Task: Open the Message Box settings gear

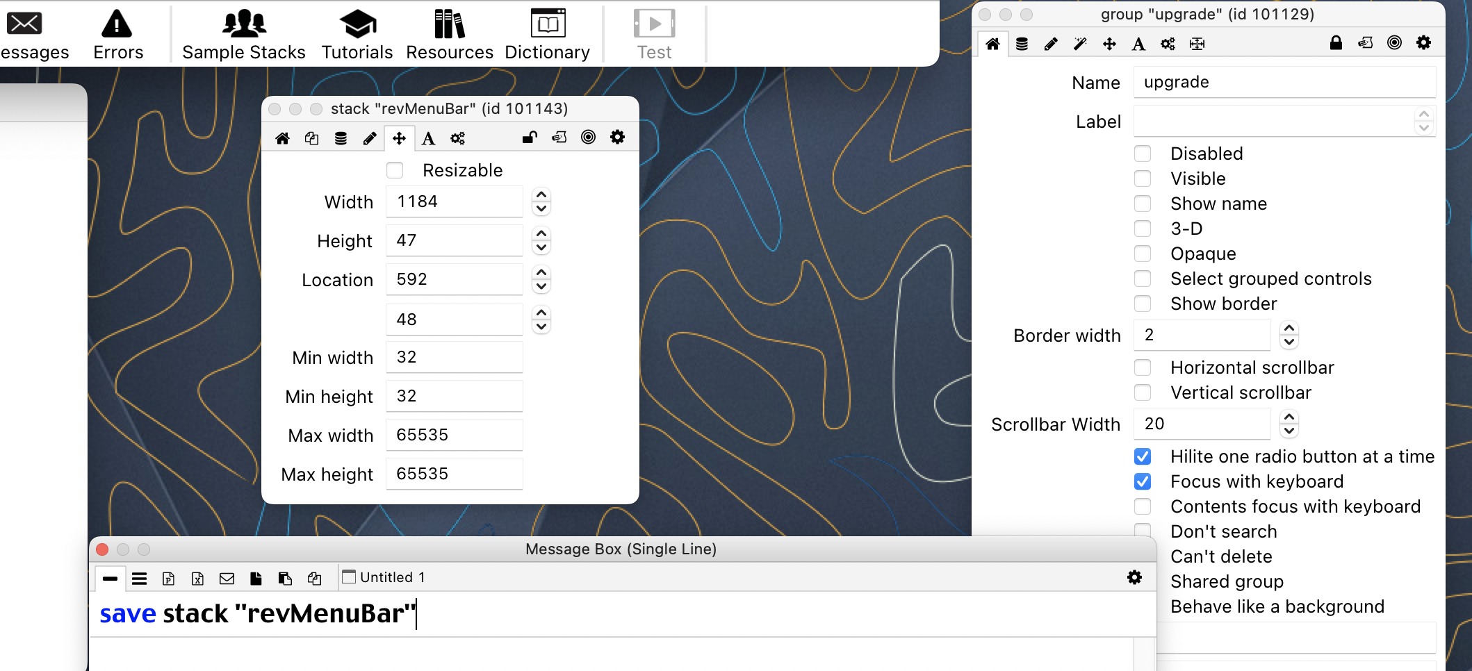Action: pos(1134,577)
